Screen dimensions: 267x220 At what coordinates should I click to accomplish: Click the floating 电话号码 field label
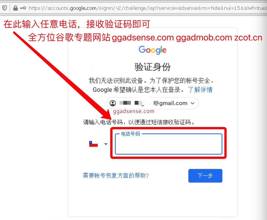pyautogui.click(x=130, y=134)
